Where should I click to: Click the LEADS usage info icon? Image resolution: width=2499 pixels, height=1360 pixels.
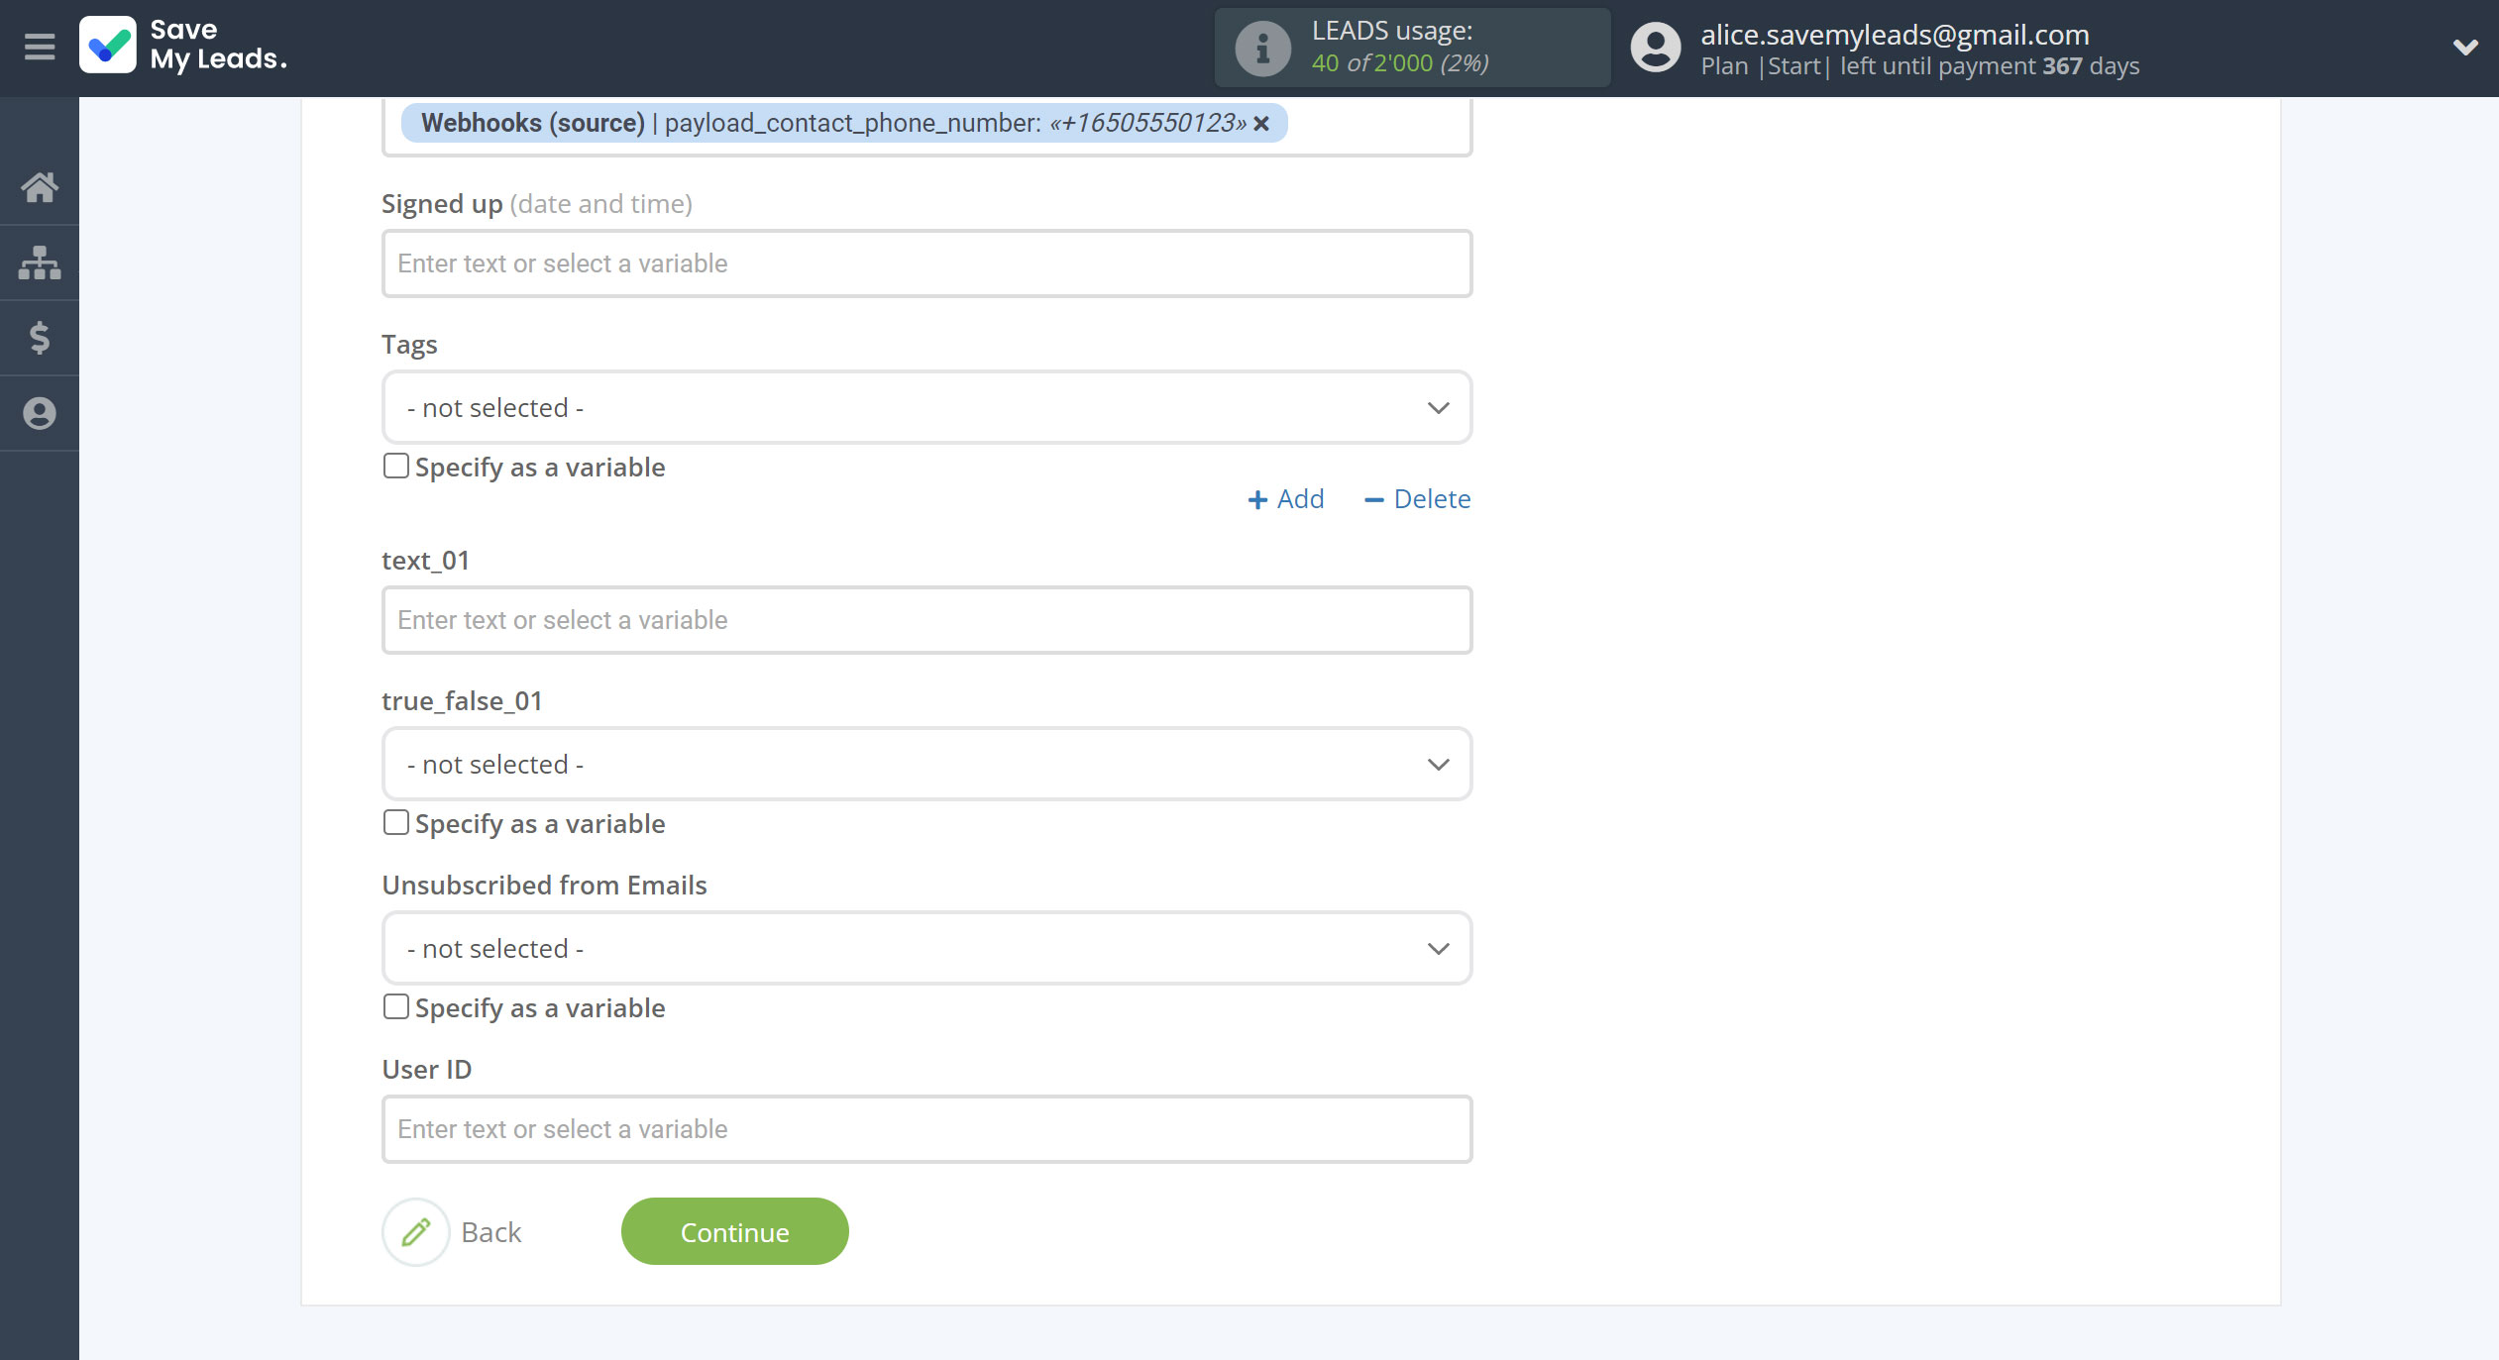point(1262,48)
